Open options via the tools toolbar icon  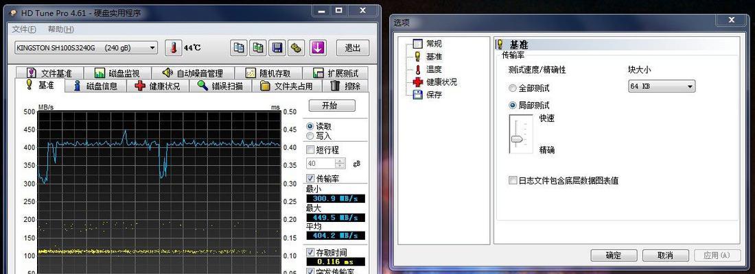point(297,47)
